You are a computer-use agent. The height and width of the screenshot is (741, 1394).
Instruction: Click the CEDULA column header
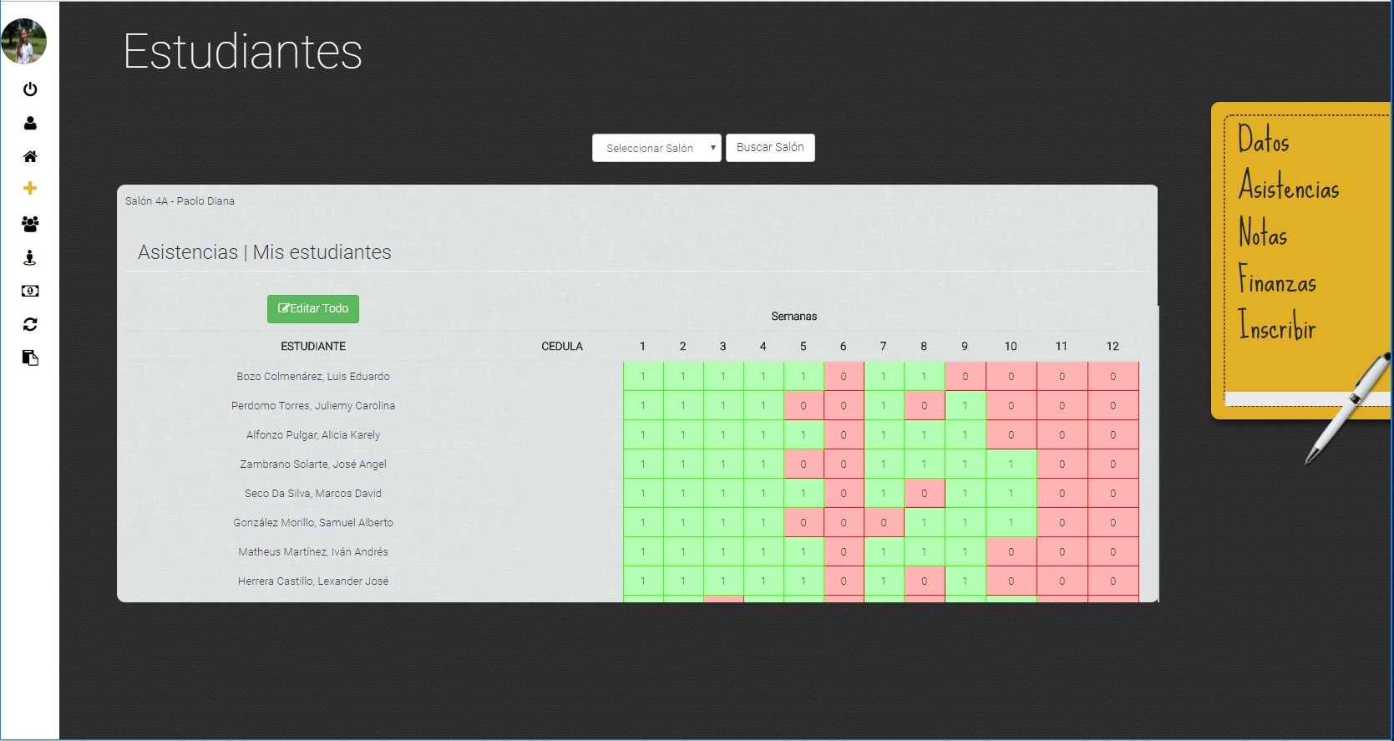pyautogui.click(x=562, y=347)
